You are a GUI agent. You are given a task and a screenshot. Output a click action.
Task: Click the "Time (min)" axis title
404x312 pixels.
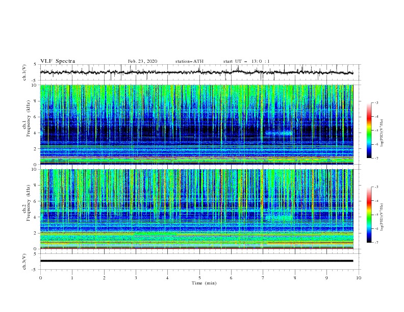point(204,283)
